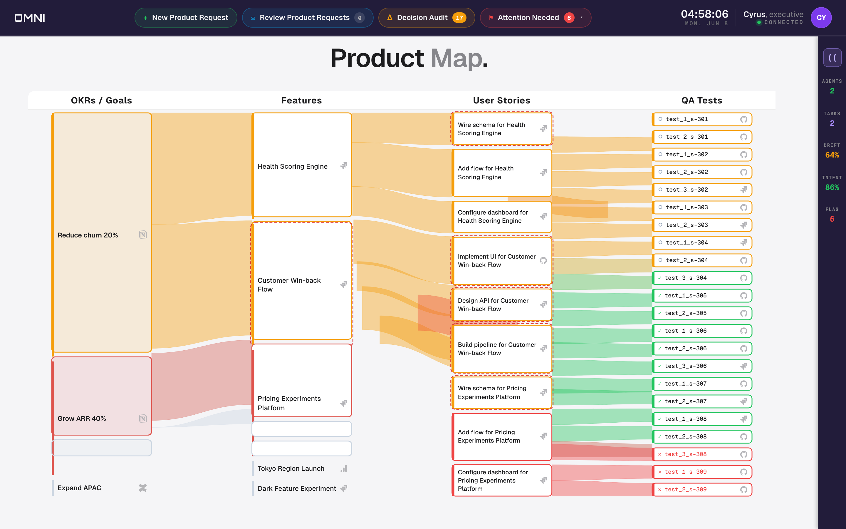Open passed test test_2_s-305
846x529 pixels.
pos(702,313)
